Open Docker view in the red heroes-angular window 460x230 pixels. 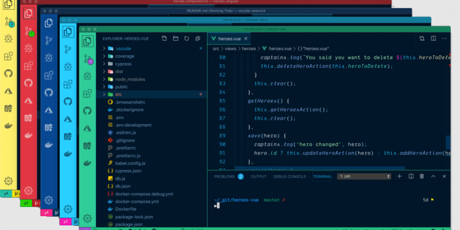[x=29, y=135]
